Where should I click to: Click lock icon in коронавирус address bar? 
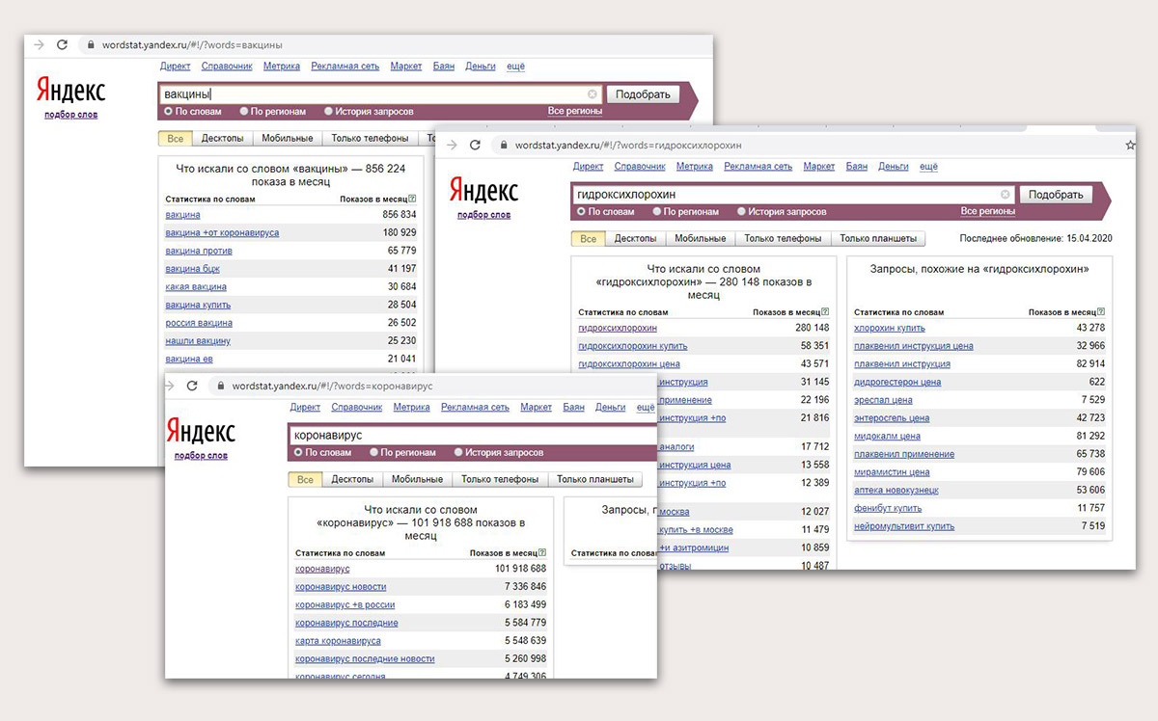(220, 385)
